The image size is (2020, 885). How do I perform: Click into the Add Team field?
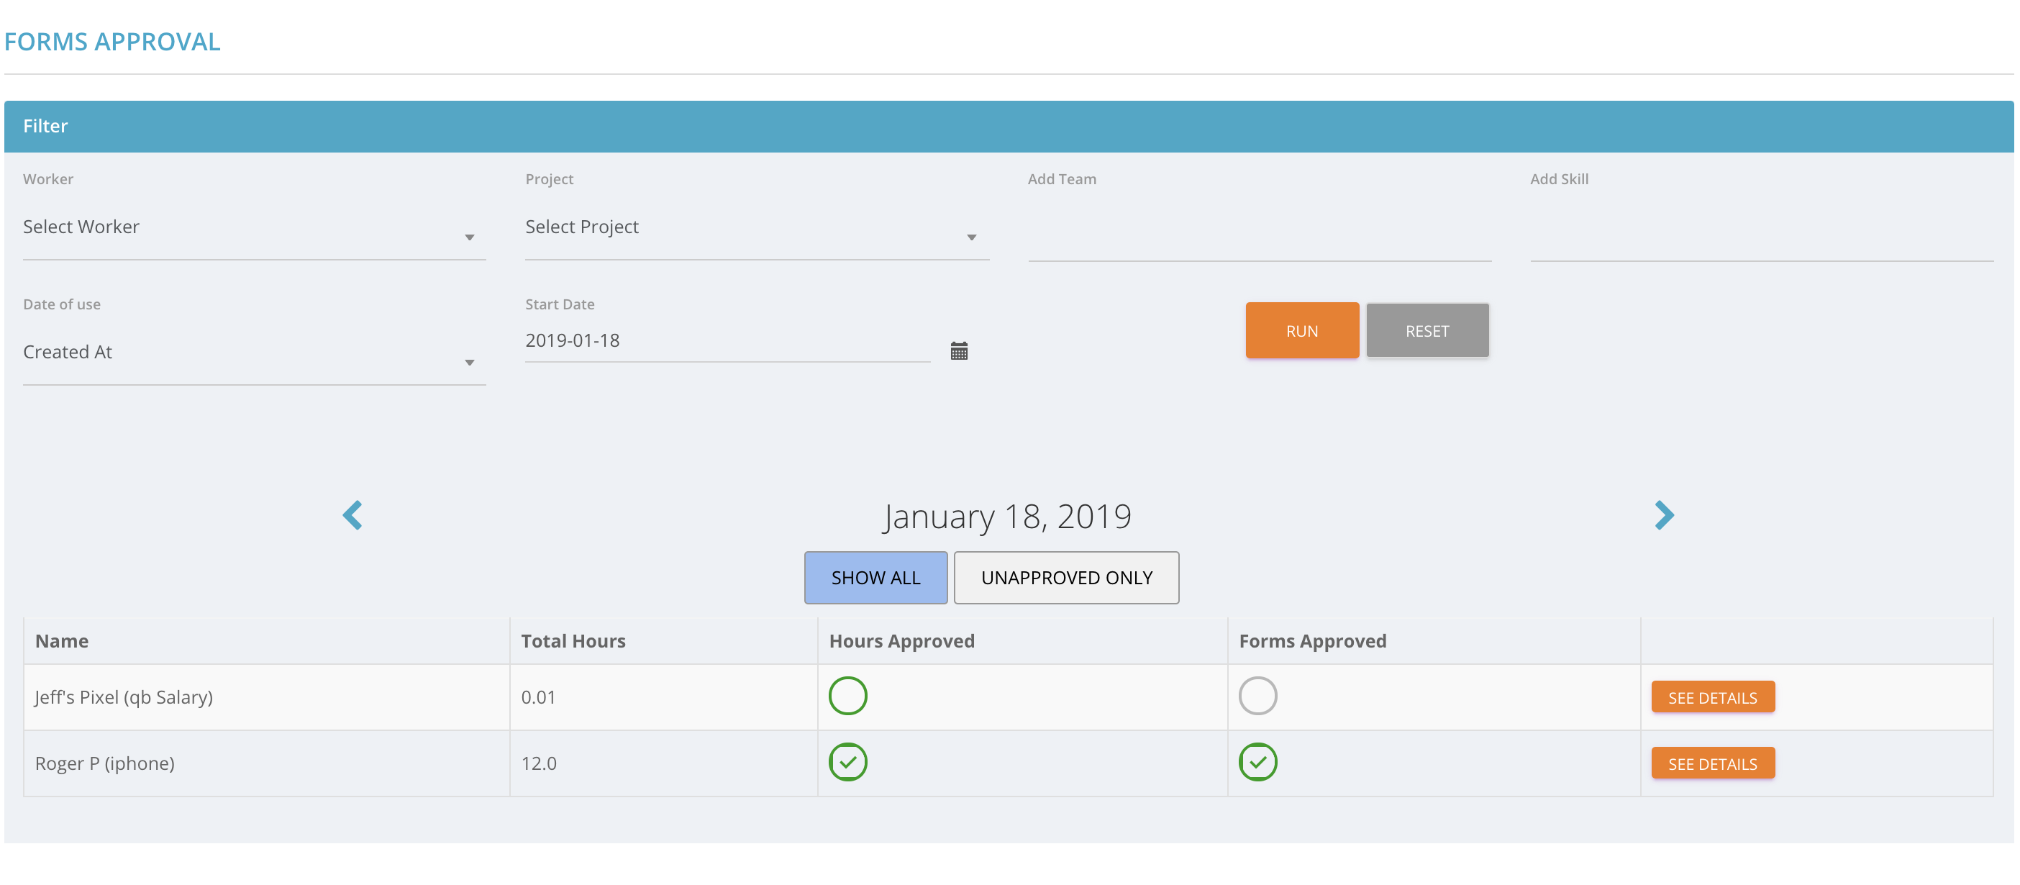coord(1259,235)
